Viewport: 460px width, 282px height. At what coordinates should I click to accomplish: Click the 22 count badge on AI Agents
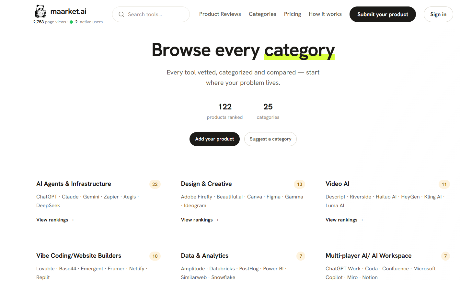[155, 184]
